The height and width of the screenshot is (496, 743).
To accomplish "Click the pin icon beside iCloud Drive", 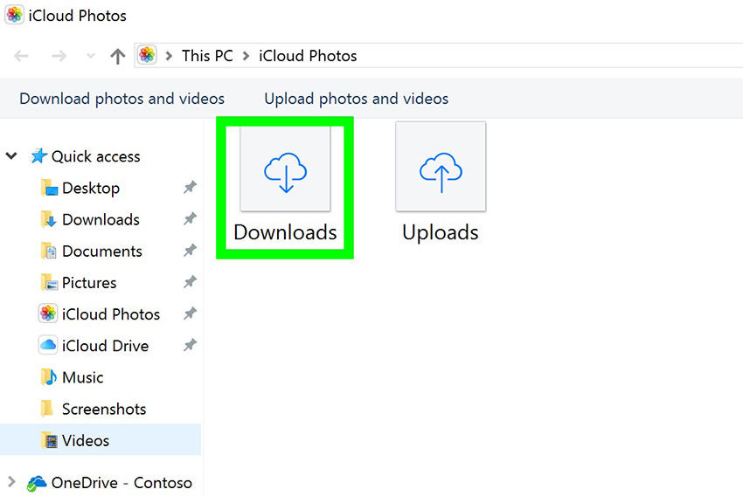I will click(x=190, y=345).
